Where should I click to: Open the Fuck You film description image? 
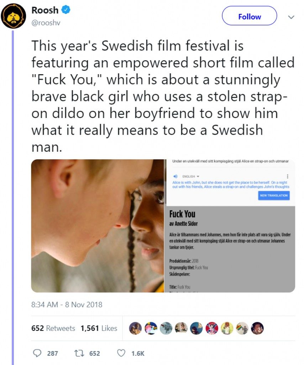pos(230,246)
